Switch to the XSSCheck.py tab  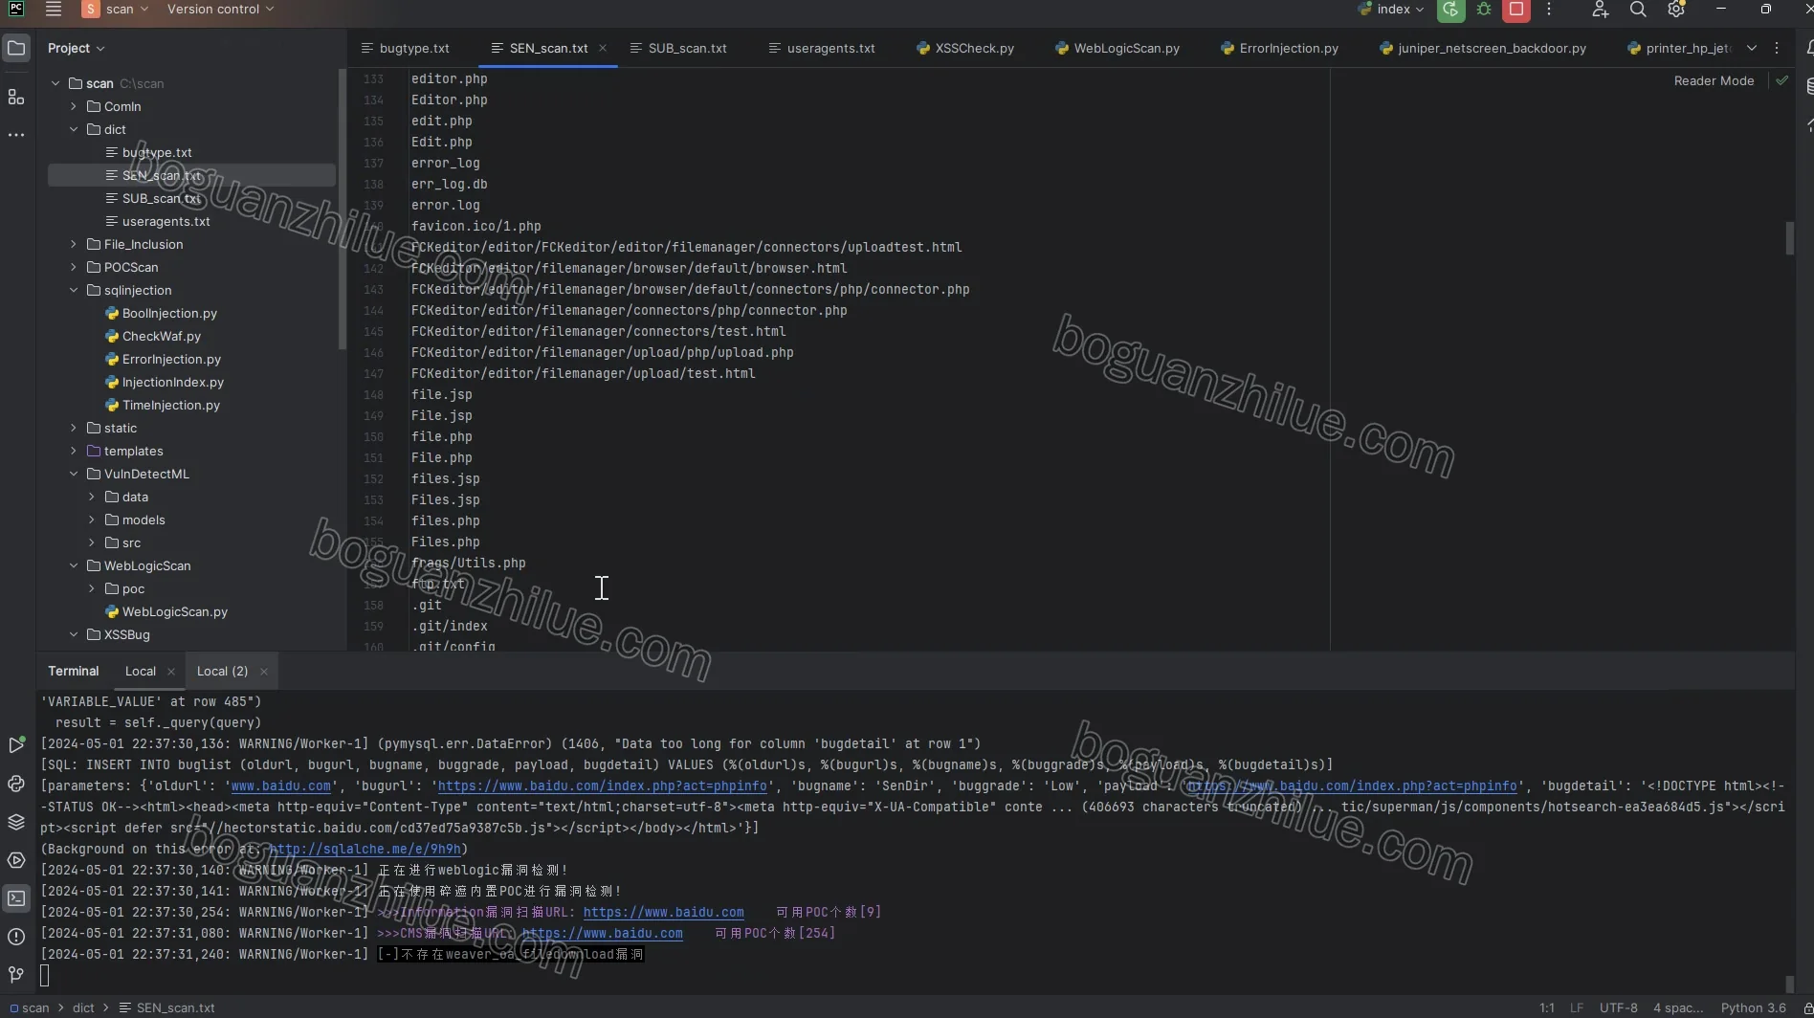964,48
